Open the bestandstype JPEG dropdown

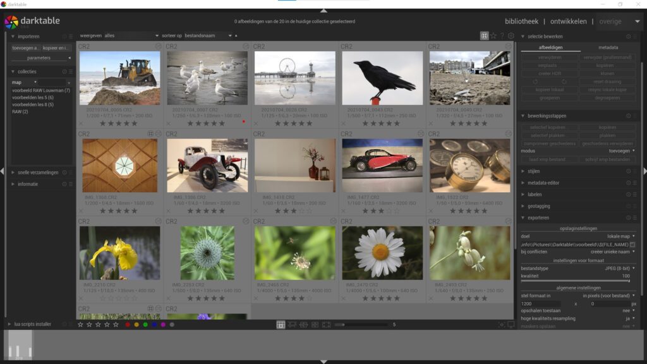click(578, 268)
